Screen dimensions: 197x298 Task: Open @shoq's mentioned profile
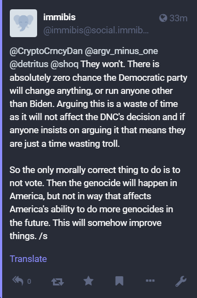coord(64,64)
